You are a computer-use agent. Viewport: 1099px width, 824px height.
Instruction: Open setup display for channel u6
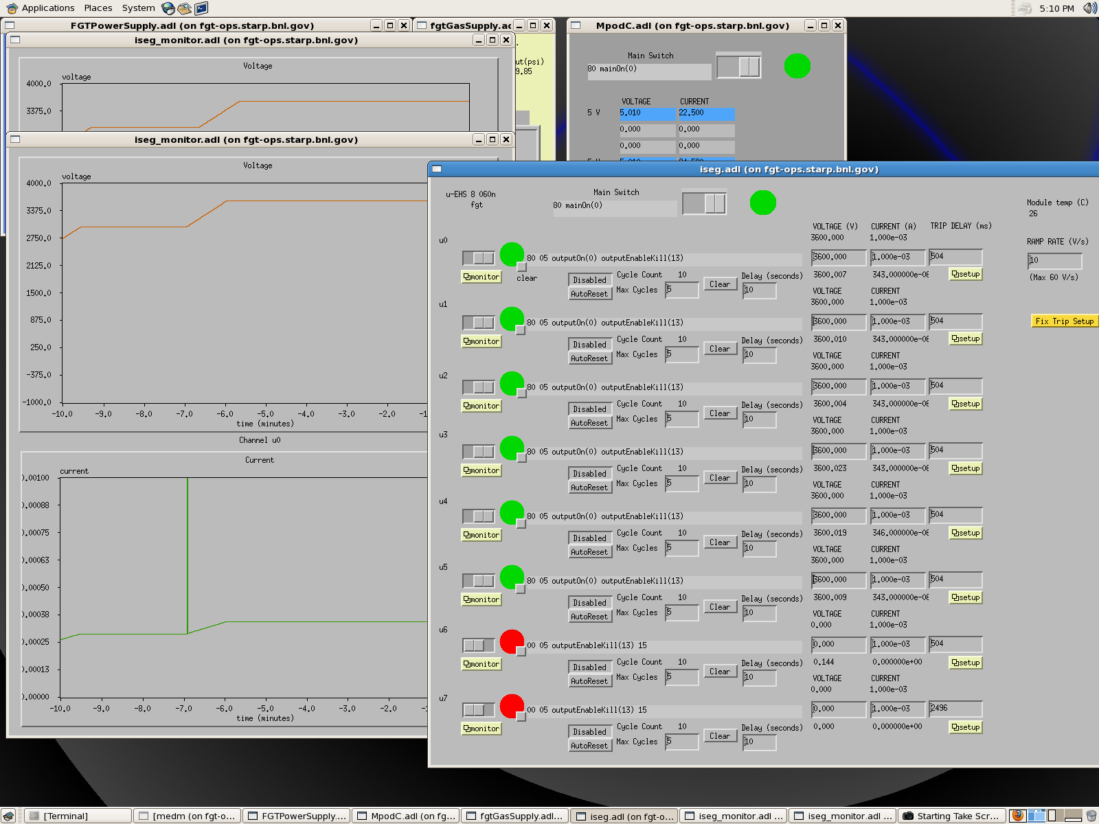pos(966,663)
